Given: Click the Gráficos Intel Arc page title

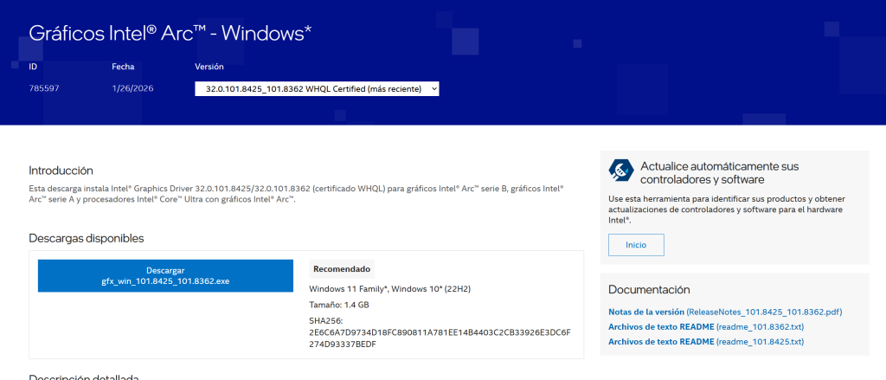Looking at the screenshot, I should pyautogui.click(x=170, y=33).
